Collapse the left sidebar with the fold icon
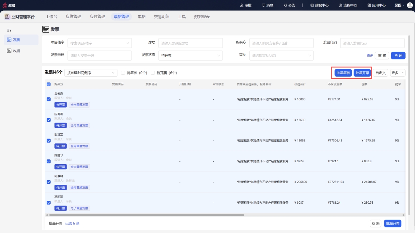 [x=9, y=30]
